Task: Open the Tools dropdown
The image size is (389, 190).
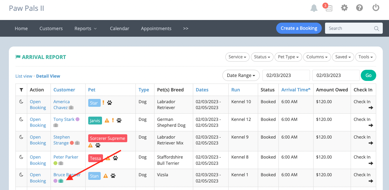Action: point(366,57)
